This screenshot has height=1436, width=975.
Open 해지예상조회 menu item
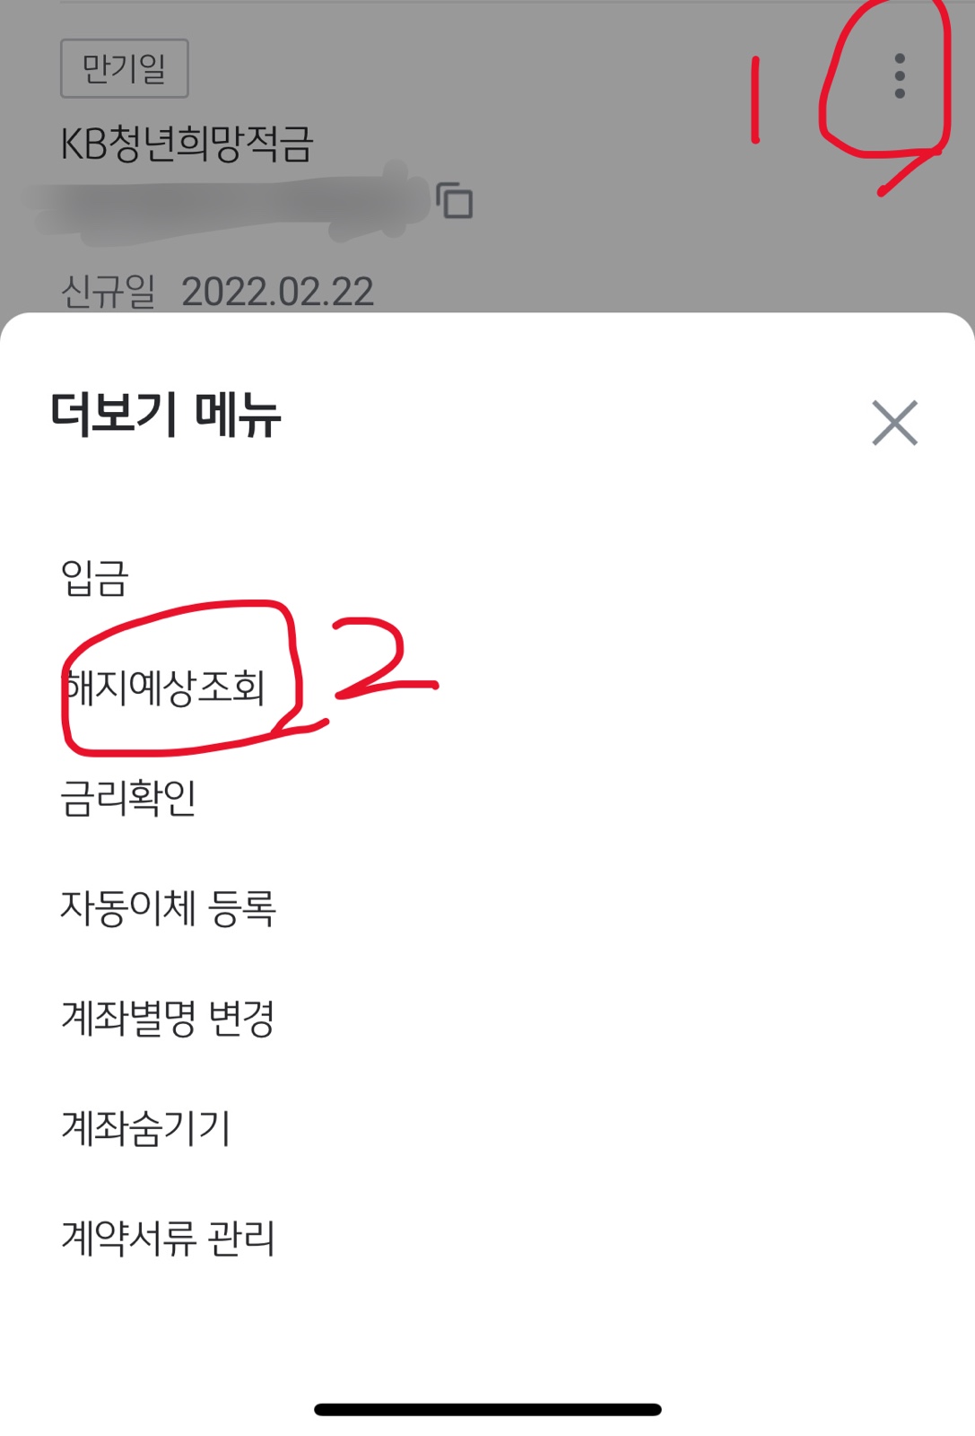coord(164,687)
